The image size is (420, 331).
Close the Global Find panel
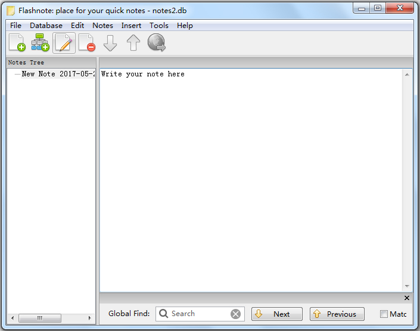pyautogui.click(x=407, y=298)
